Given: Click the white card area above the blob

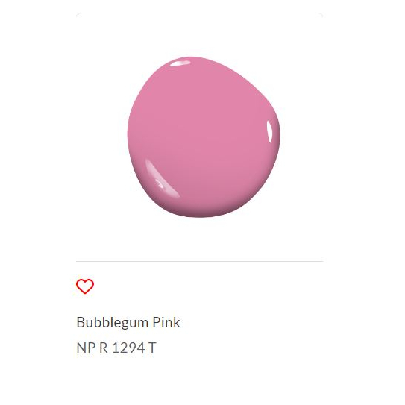Looking at the screenshot, I should 199,34.
